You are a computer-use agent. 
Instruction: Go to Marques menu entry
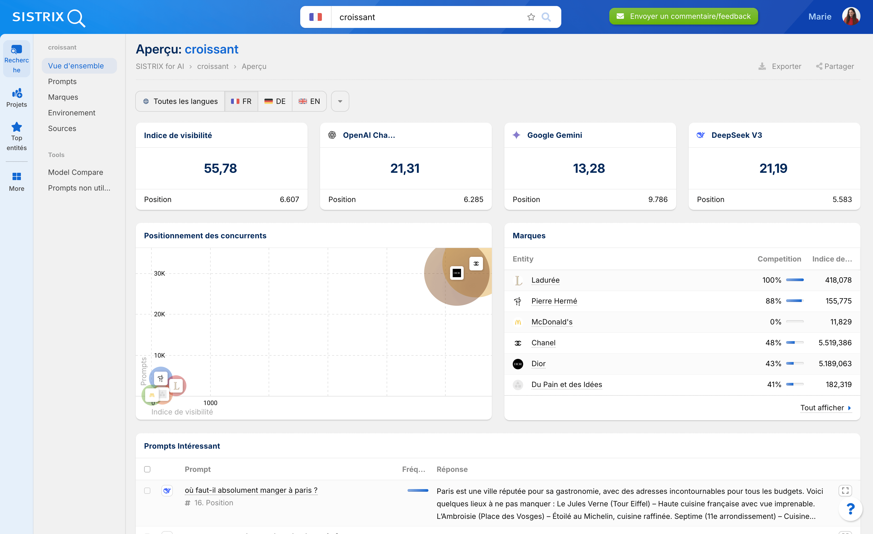click(63, 97)
